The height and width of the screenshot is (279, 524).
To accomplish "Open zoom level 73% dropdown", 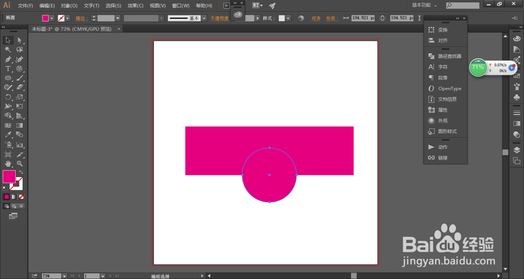I will (64, 276).
